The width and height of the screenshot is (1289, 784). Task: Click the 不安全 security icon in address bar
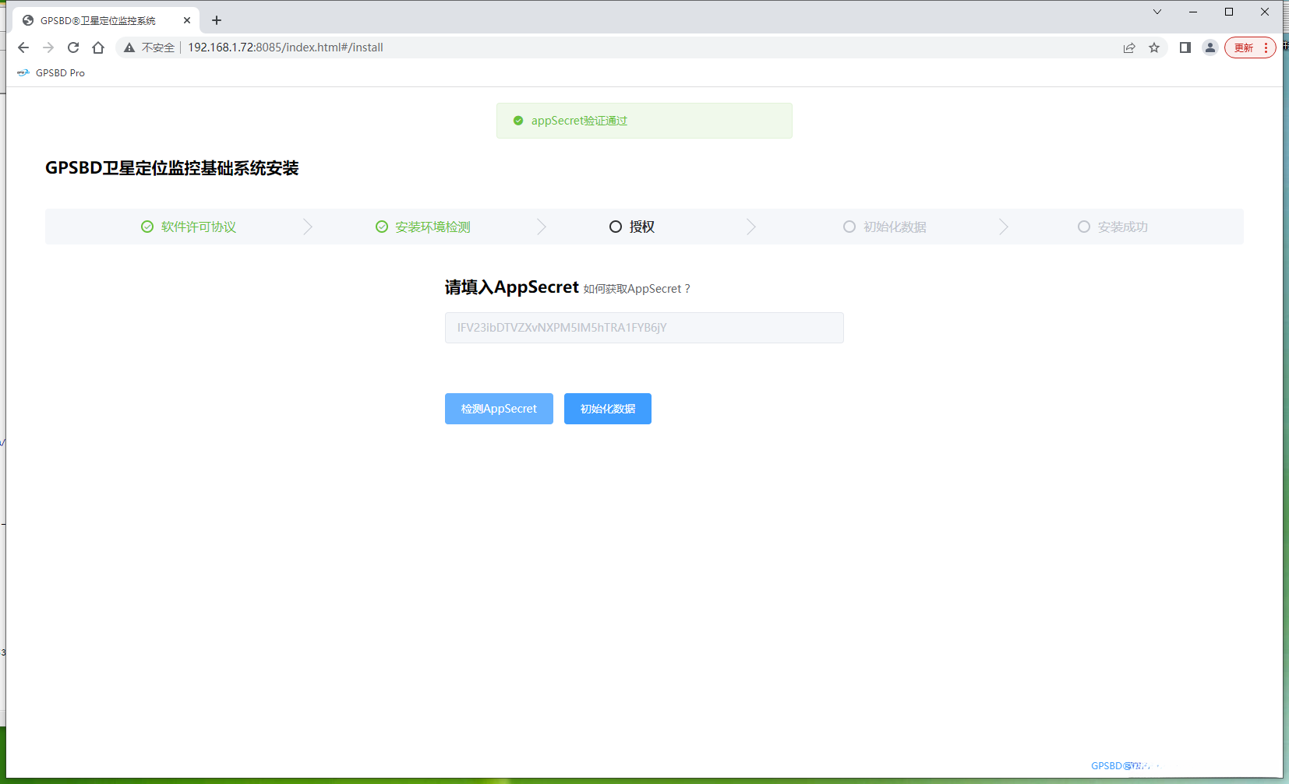click(x=129, y=47)
